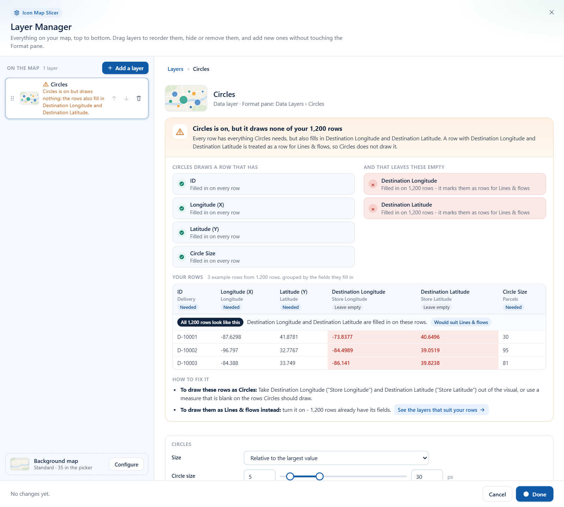
Task: Click the 39.8238 destination latitude value
Action: (x=430, y=363)
